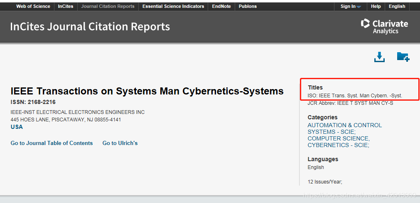Follow Go to Journal Table of Contents

[x=52, y=143]
